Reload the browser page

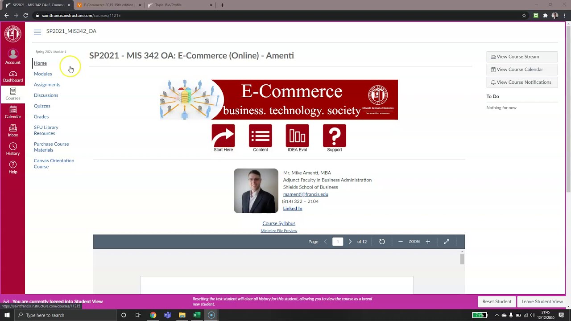(25, 16)
